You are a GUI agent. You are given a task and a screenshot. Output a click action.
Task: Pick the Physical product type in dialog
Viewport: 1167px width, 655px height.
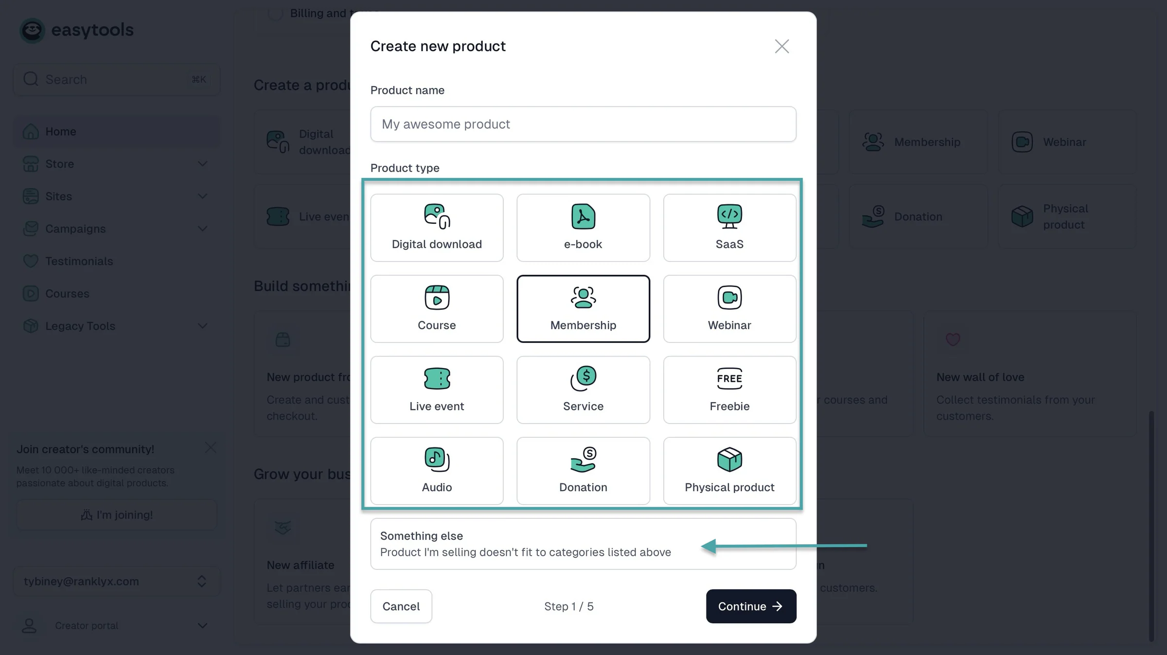coord(729,471)
